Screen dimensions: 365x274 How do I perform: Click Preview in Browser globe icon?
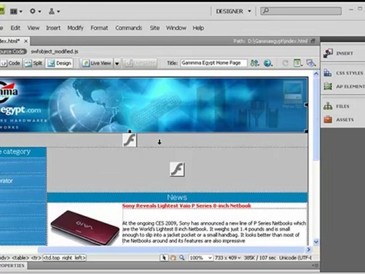[268, 63]
